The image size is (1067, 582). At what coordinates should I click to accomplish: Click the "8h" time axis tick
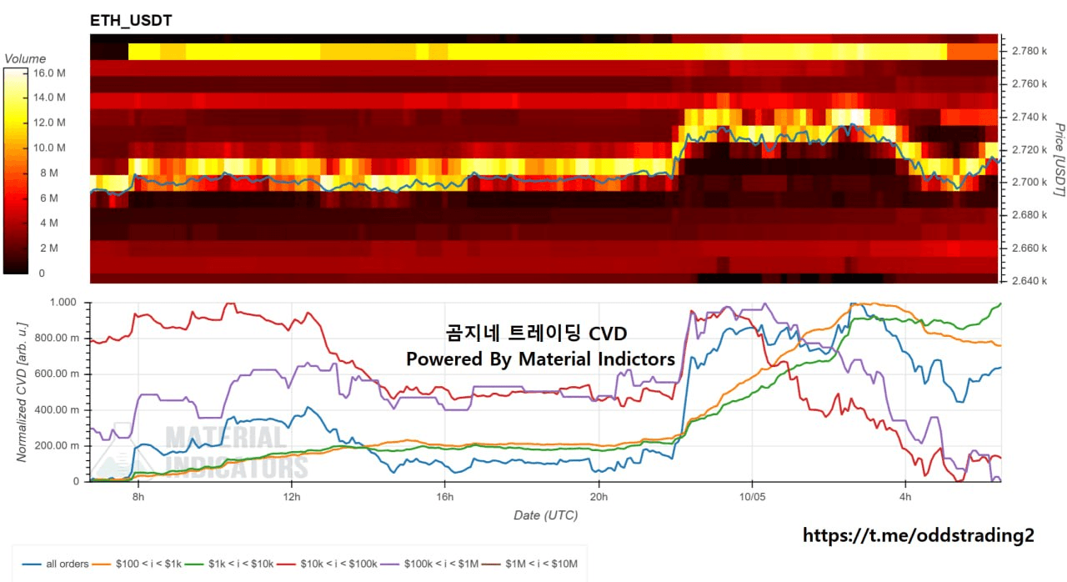tap(138, 498)
